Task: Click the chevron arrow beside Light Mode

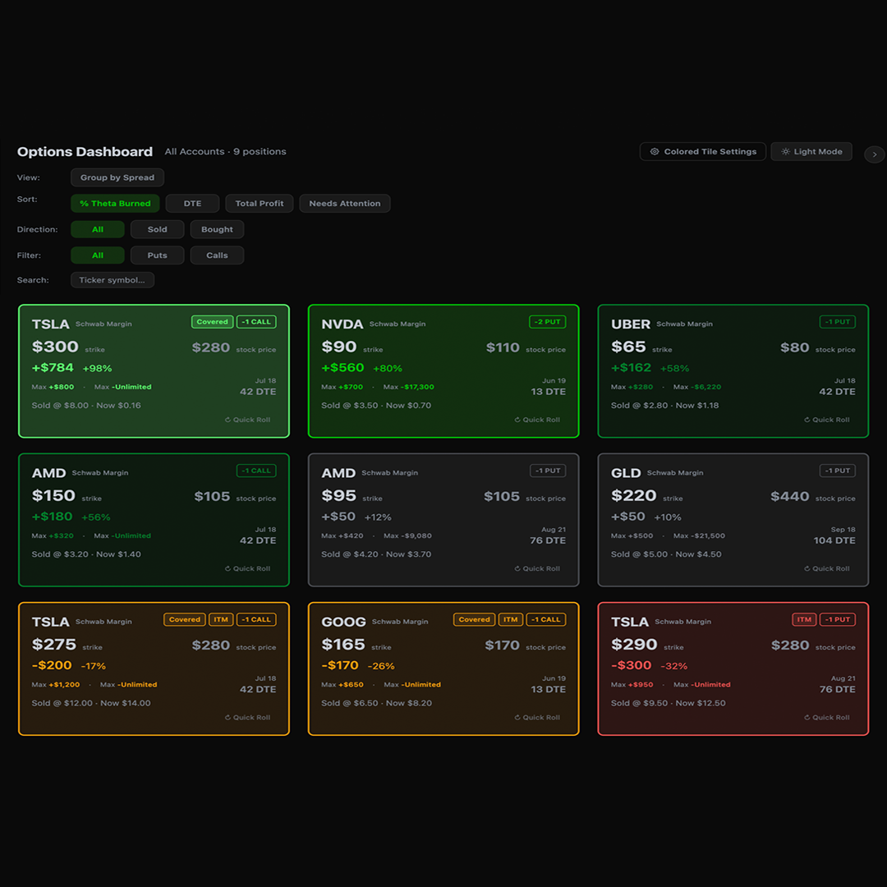Action: pyautogui.click(x=875, y=154)
